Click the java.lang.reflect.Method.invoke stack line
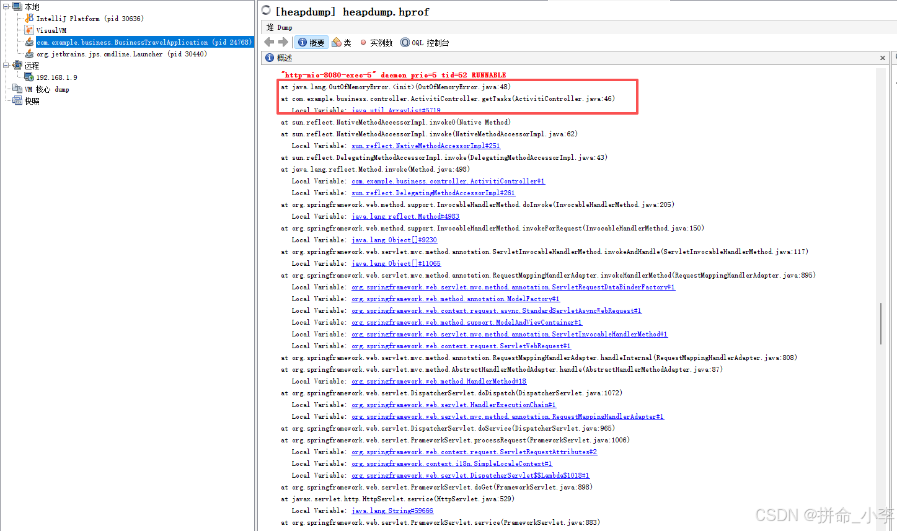897x531 pixels. click(x=376, y=169)
